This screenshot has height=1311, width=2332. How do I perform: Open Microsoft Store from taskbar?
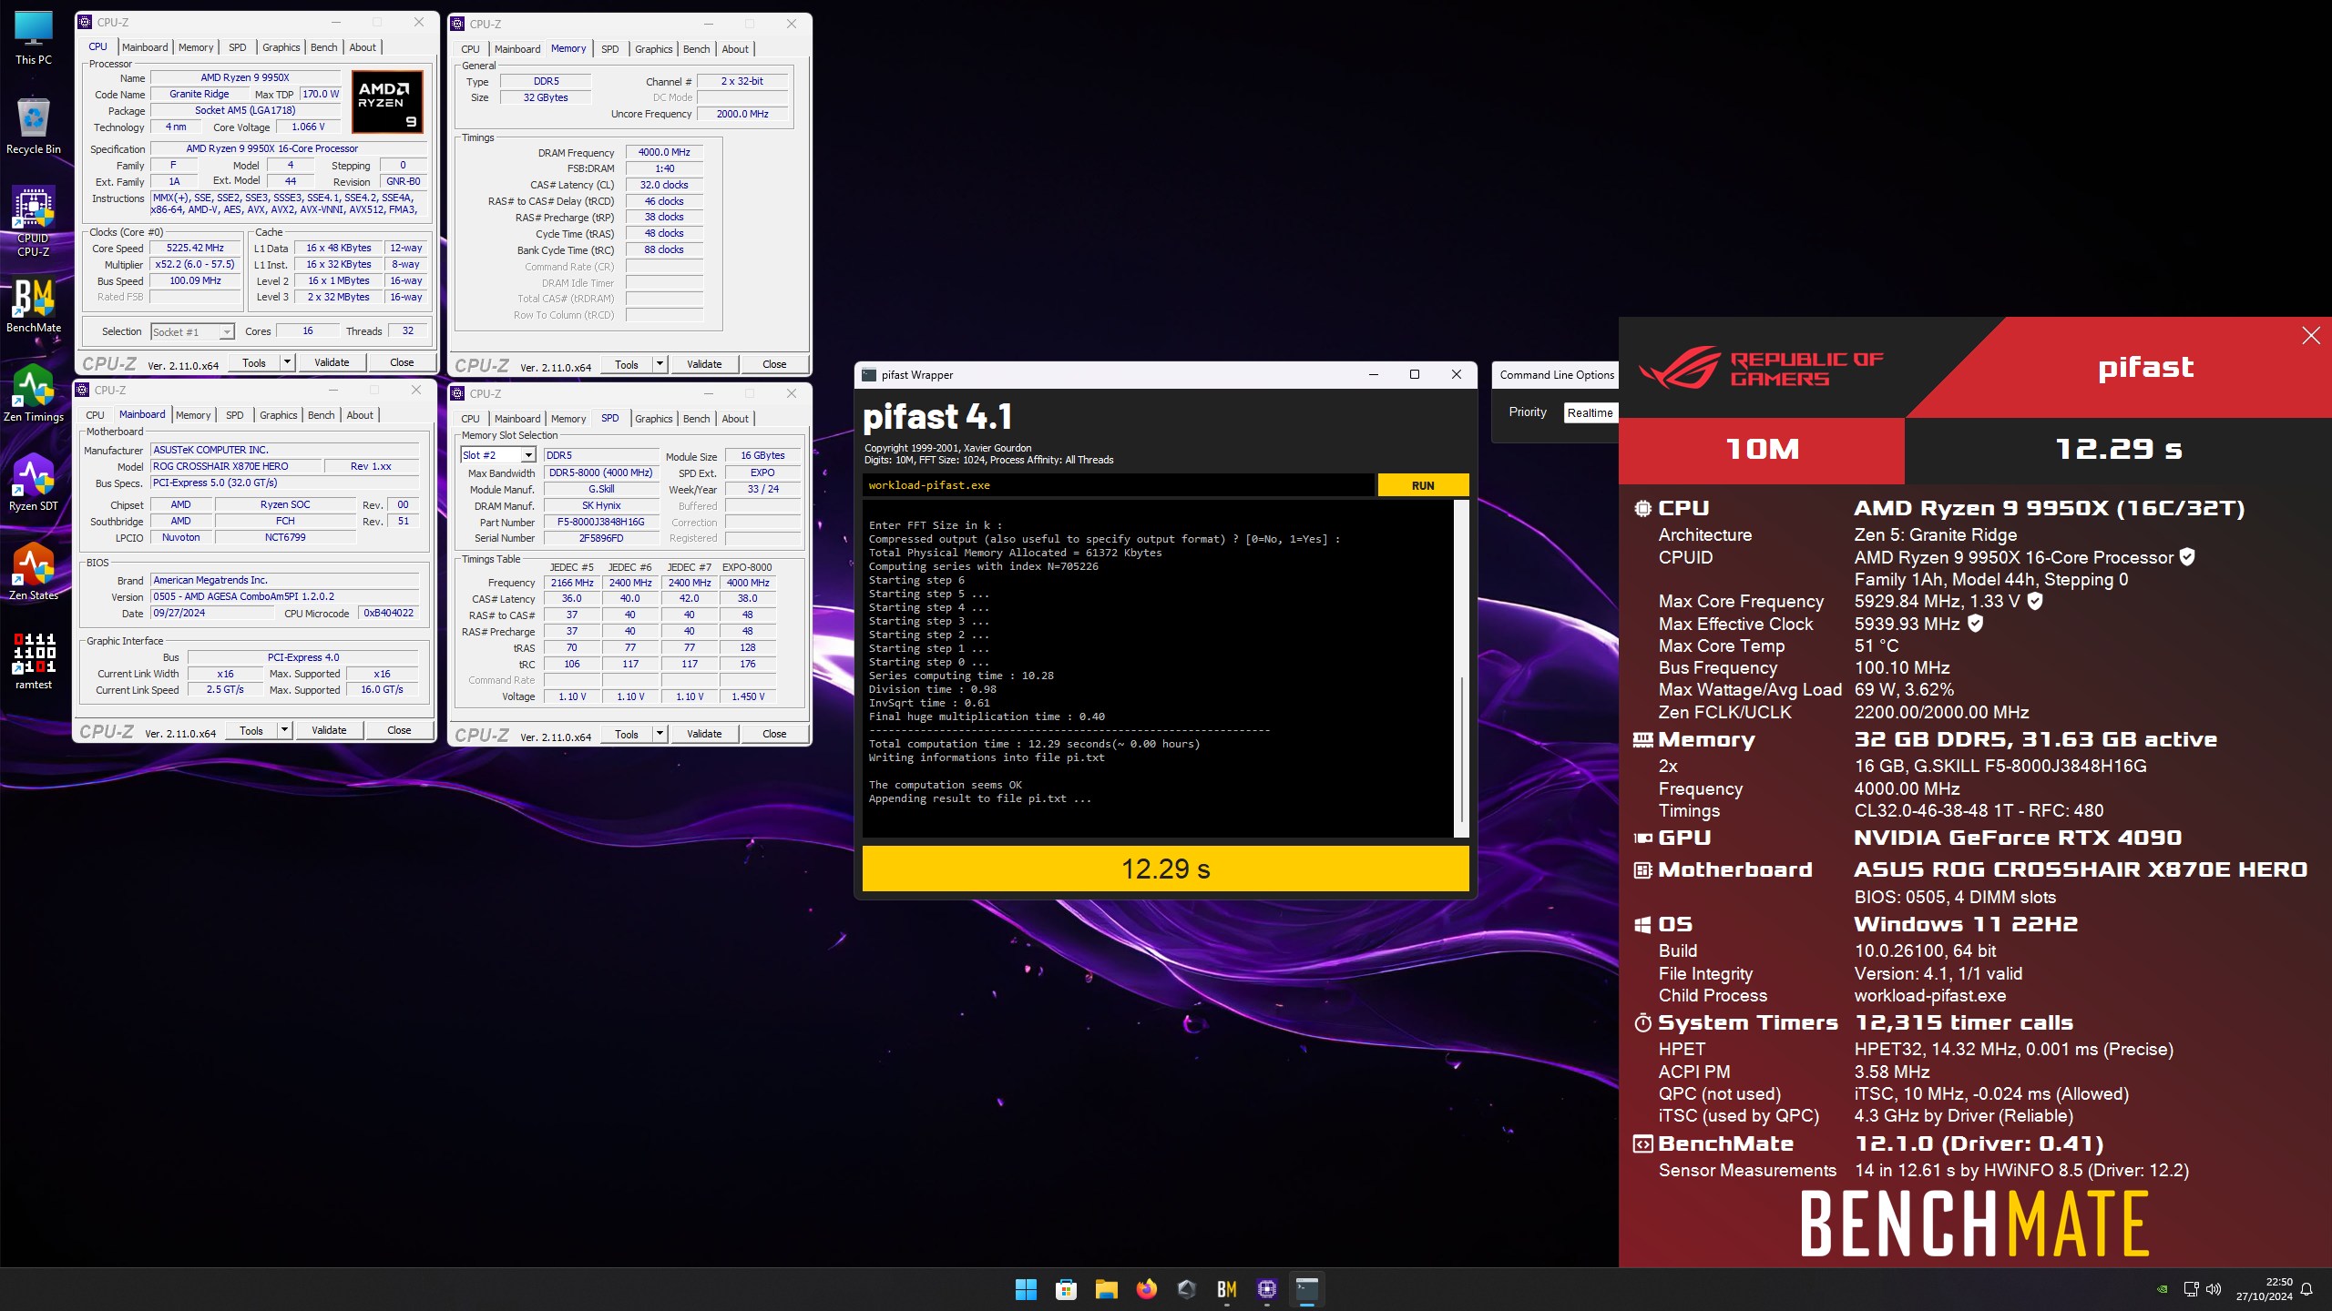point(1066,1289)
